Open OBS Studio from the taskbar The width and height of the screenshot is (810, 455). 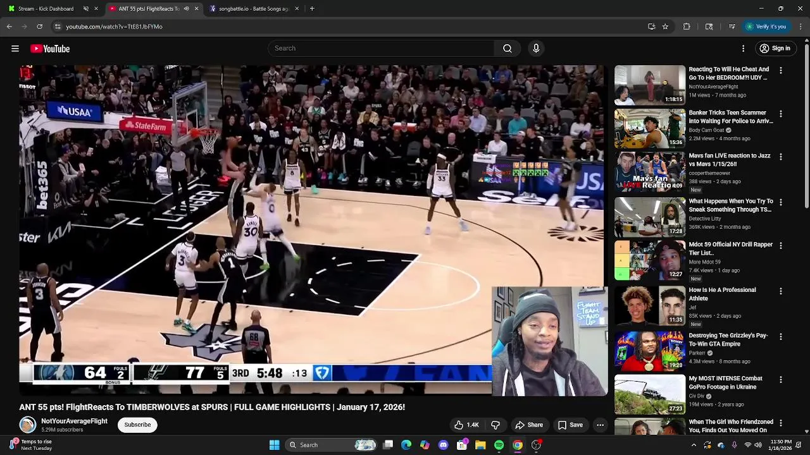pyautogui.click(x=536, y=445)
